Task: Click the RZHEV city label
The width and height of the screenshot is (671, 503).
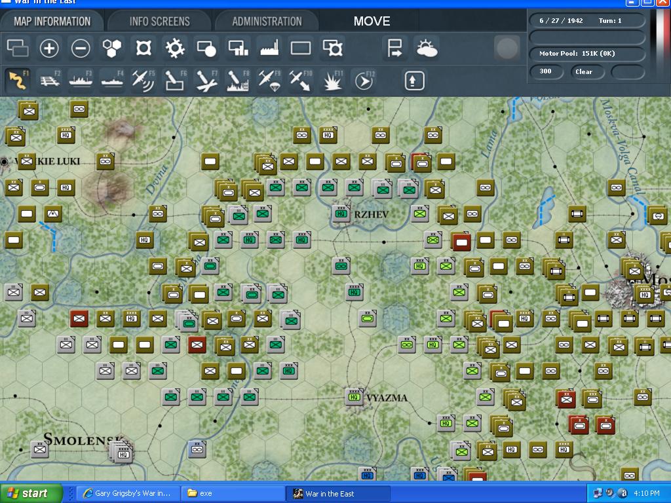Action: 372,214
